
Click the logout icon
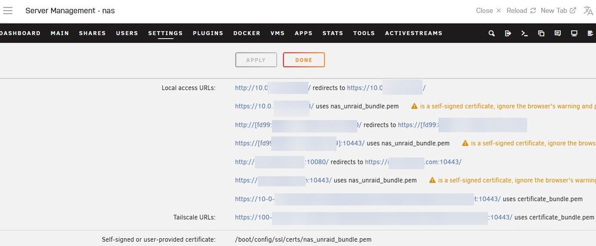click(x=508, y=33)
